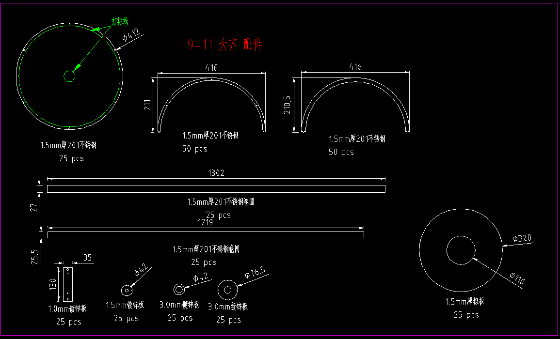The width and height of the screenshot is (560, 339).
Task: Select the 27 strip height dimension
Action: (33, 208)
